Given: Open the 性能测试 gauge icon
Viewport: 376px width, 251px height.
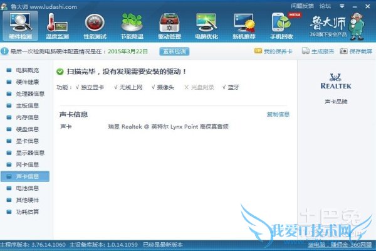Looking at the screenshot, I should point(95,26).
